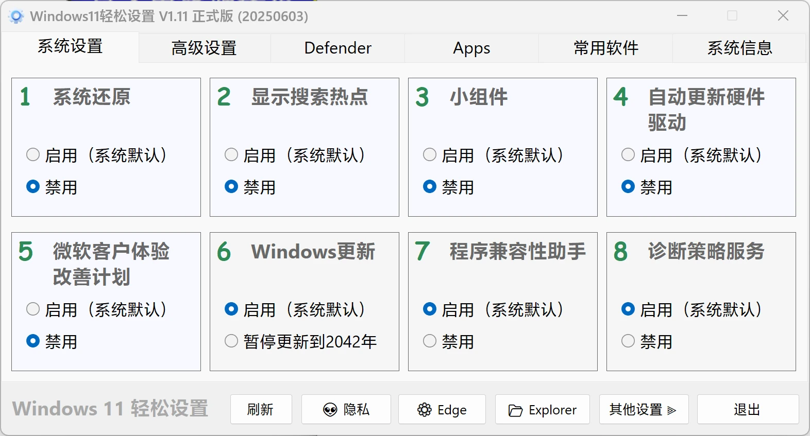Enable 自动更新硬件驱动 radio option
Viewport: 810px width, 436px height.
tap(628, 154)
